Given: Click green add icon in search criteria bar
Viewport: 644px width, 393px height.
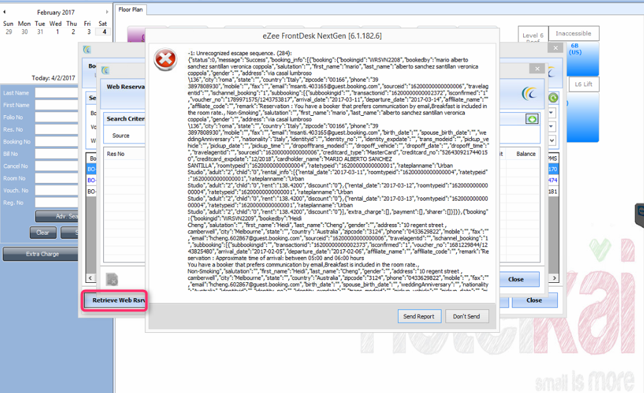Looking at the screenshot, I should point(532,119).
